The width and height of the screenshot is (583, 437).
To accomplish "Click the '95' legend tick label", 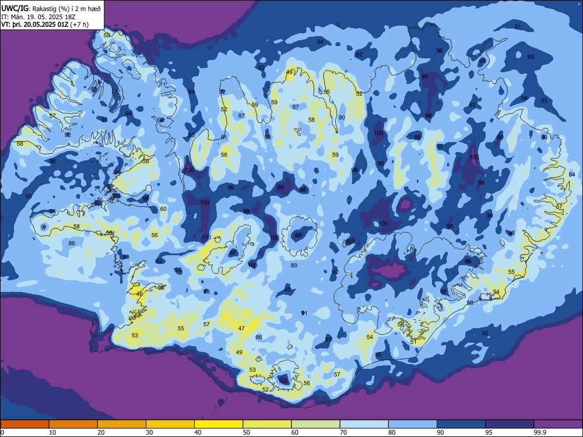I will coord(489,432).
